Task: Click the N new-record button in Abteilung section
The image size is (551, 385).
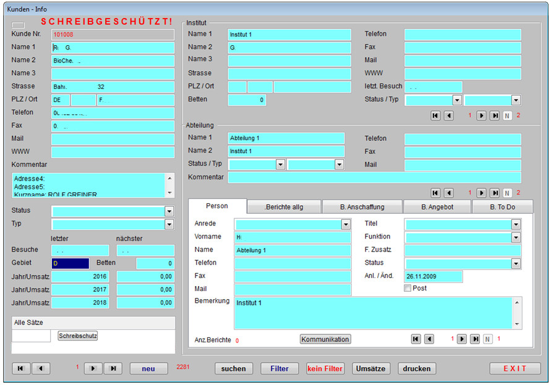Action: pyautogui.click(x=507, y=193)
